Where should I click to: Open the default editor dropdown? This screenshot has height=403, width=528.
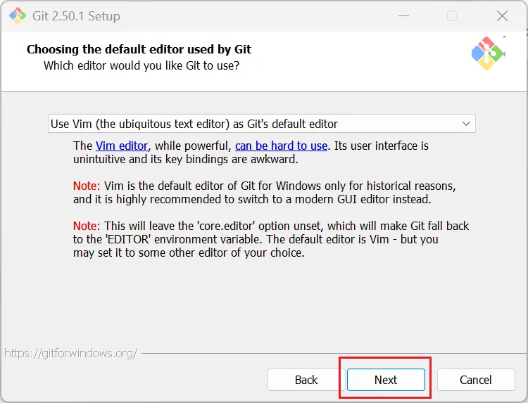click(262, 124)
